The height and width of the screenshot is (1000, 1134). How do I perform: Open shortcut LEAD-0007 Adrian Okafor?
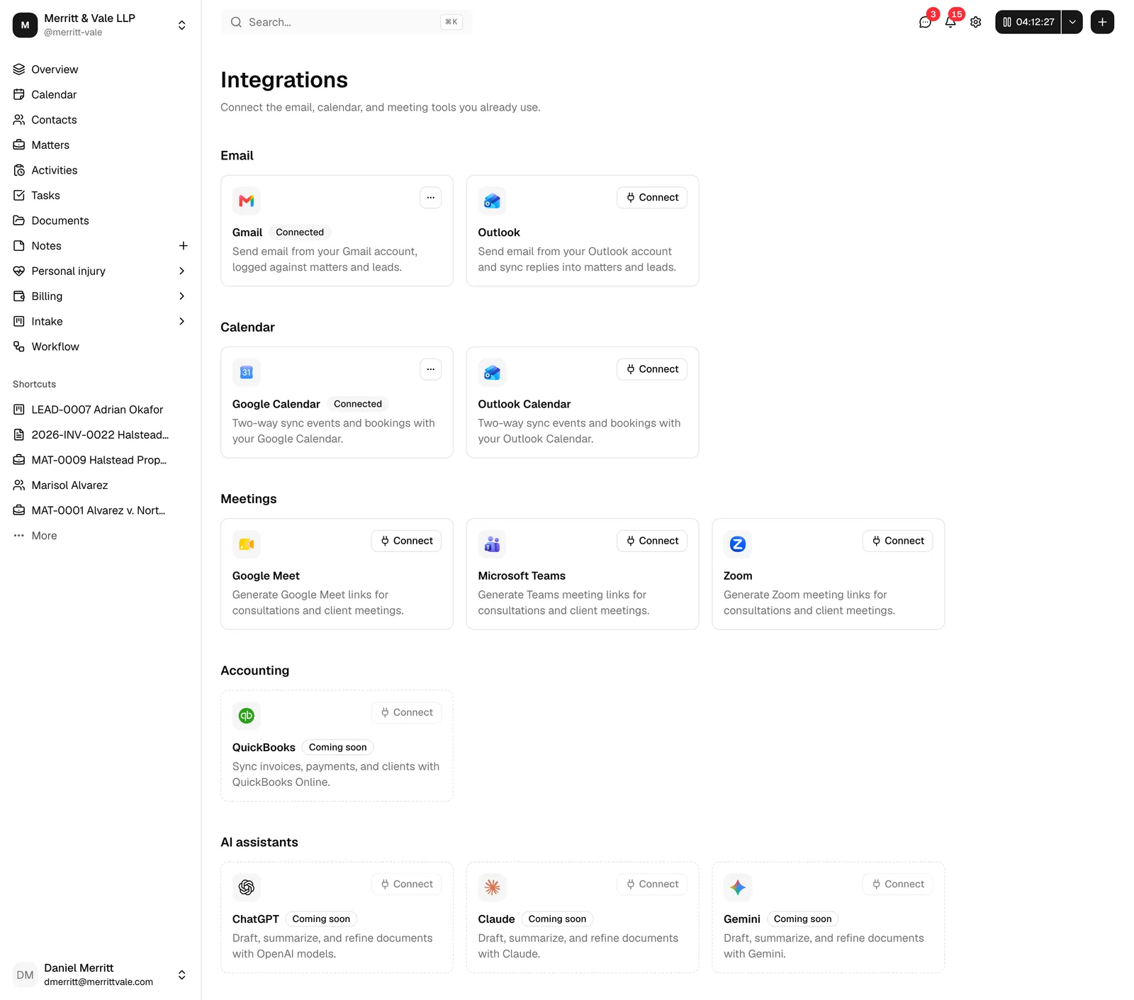point(101,410)
